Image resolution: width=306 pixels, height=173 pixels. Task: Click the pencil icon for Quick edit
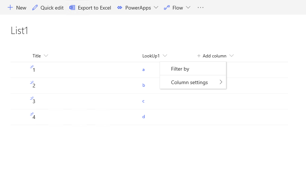pyautogui.click(x=35, y=8)
